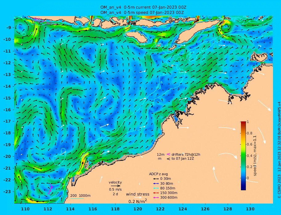281x215 pixels.
Task: Click the longitude axis label '118'
Action: 116,209
